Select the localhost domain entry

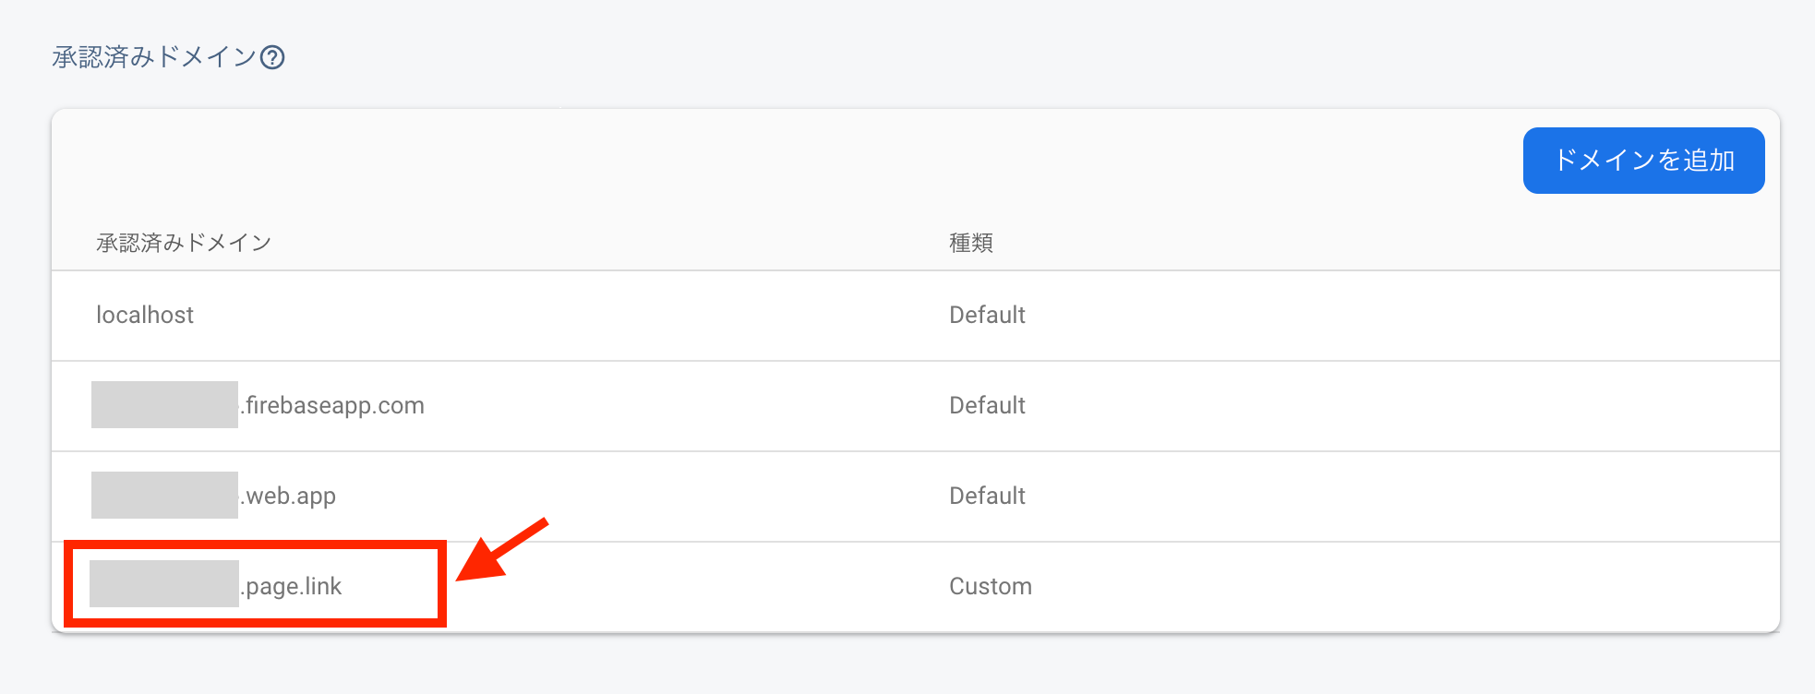pyautogui.click(x=145, y=316)
